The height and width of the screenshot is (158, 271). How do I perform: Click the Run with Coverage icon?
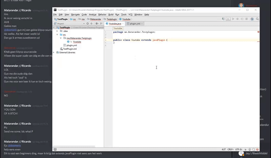(242, 19)
